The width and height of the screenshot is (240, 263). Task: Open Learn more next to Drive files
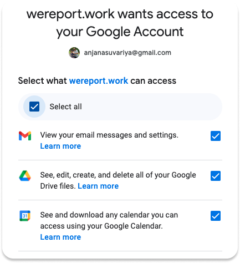[98, 186]
